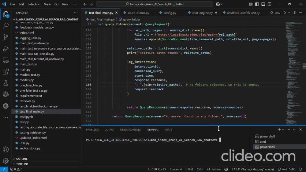Open the Accounts icon
The image size is (306, 172).
coord(6,149)
